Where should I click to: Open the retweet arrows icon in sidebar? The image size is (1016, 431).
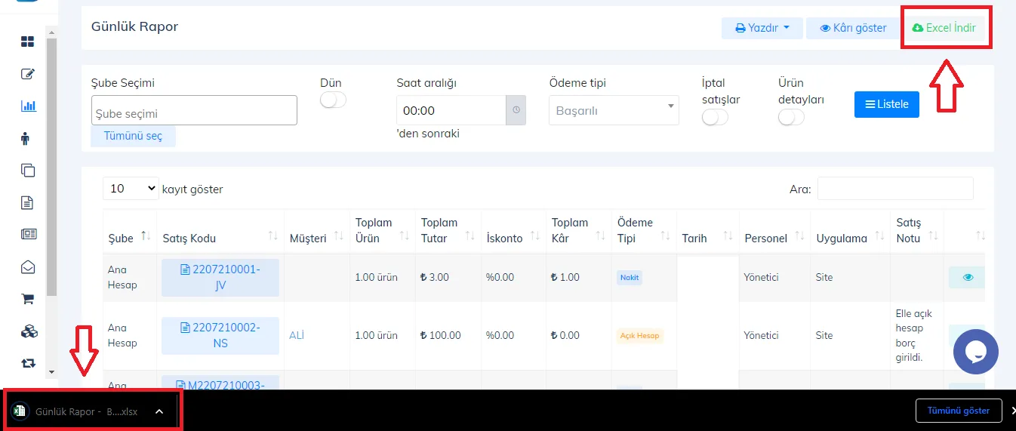point(29,363)
